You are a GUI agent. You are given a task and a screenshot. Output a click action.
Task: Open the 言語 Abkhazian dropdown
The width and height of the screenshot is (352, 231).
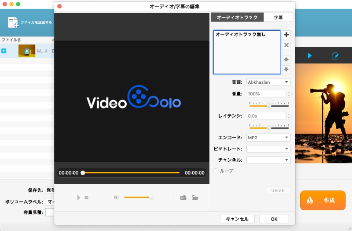(268, 82)
